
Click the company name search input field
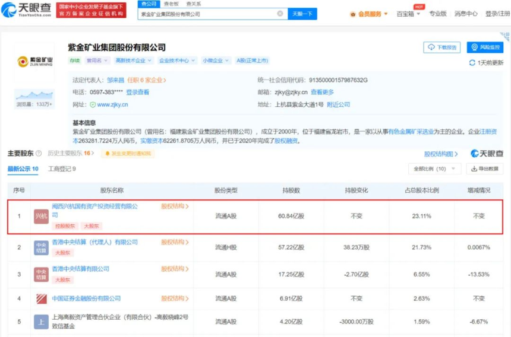pyautogui.click(x=207, y=13)
